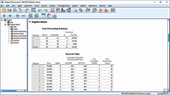The image size is (170, 95).
Task: Click the Save document toolbar icon
Action: pyautogui.click(x=9, y=10)
